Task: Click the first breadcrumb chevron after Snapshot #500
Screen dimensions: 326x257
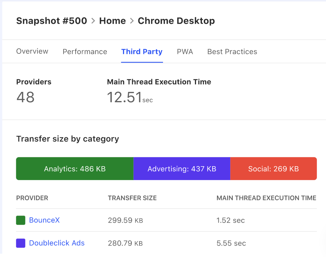Action: point(93,21)
